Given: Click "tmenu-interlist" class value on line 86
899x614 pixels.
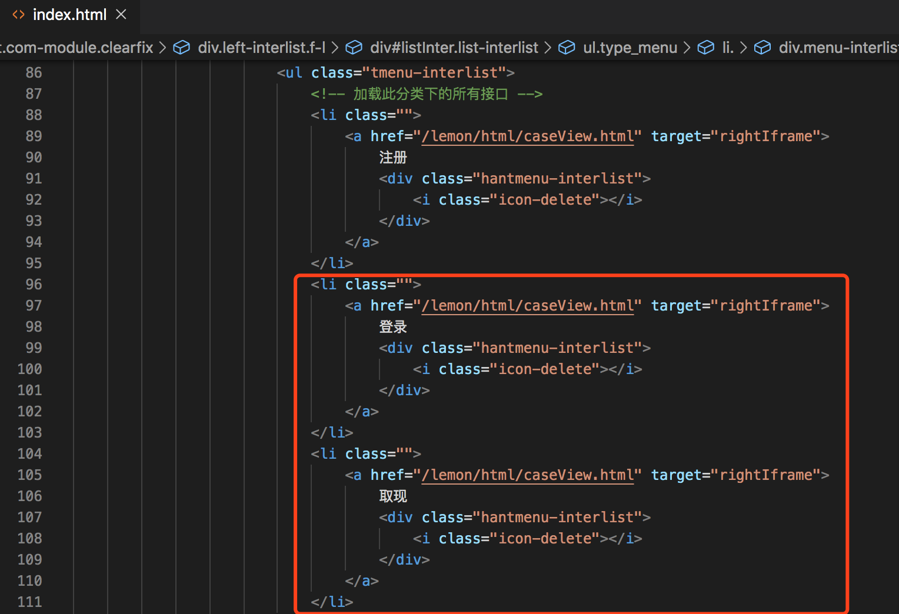Looking at the screenshot, I should tap(434, 72).
